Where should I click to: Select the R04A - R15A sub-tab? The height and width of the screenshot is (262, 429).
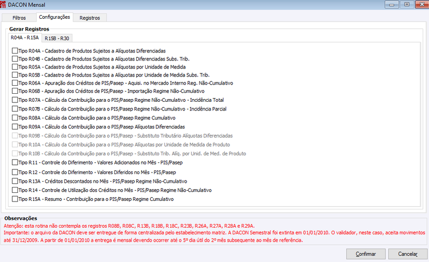click(25, 38)
